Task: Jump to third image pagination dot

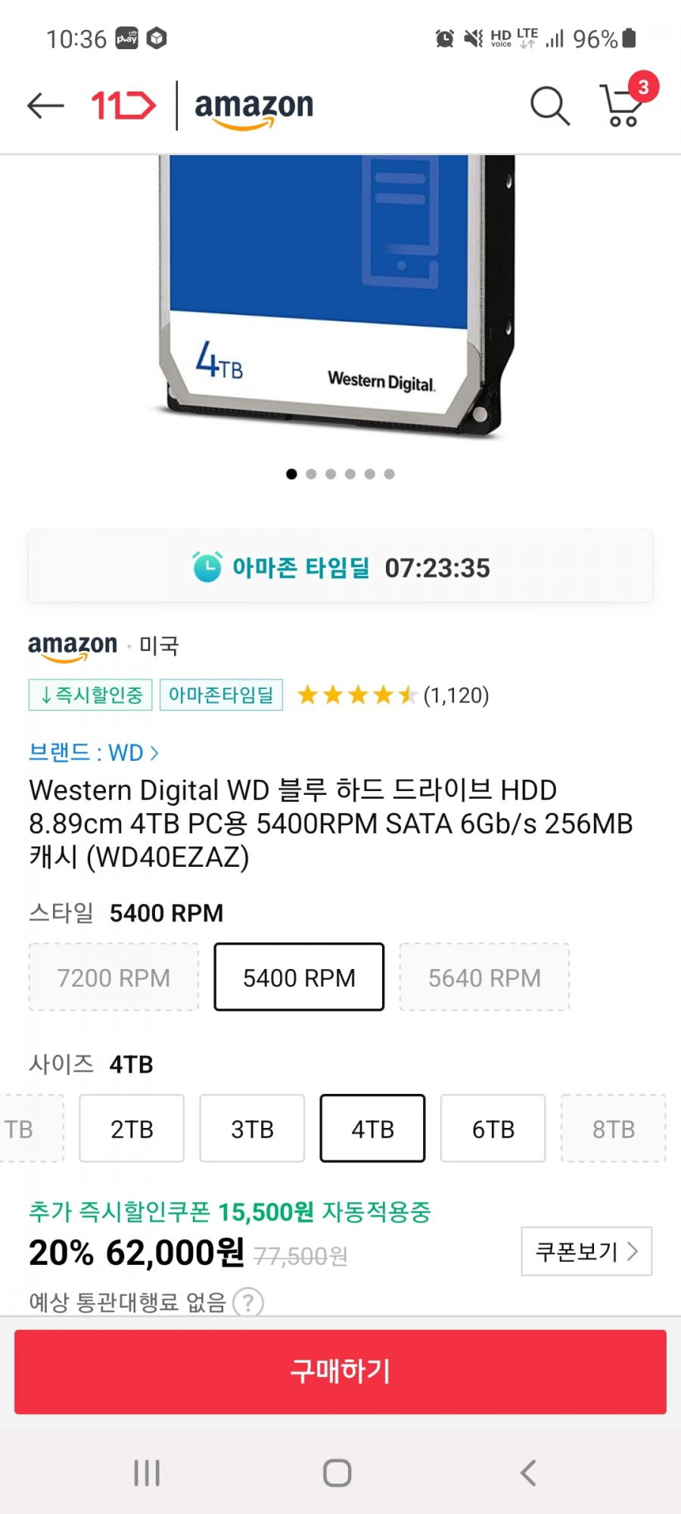Action: (x=331, y=474)
